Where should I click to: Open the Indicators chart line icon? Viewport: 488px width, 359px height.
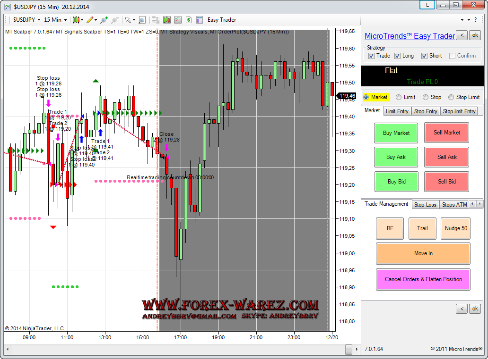coord(178,20)
